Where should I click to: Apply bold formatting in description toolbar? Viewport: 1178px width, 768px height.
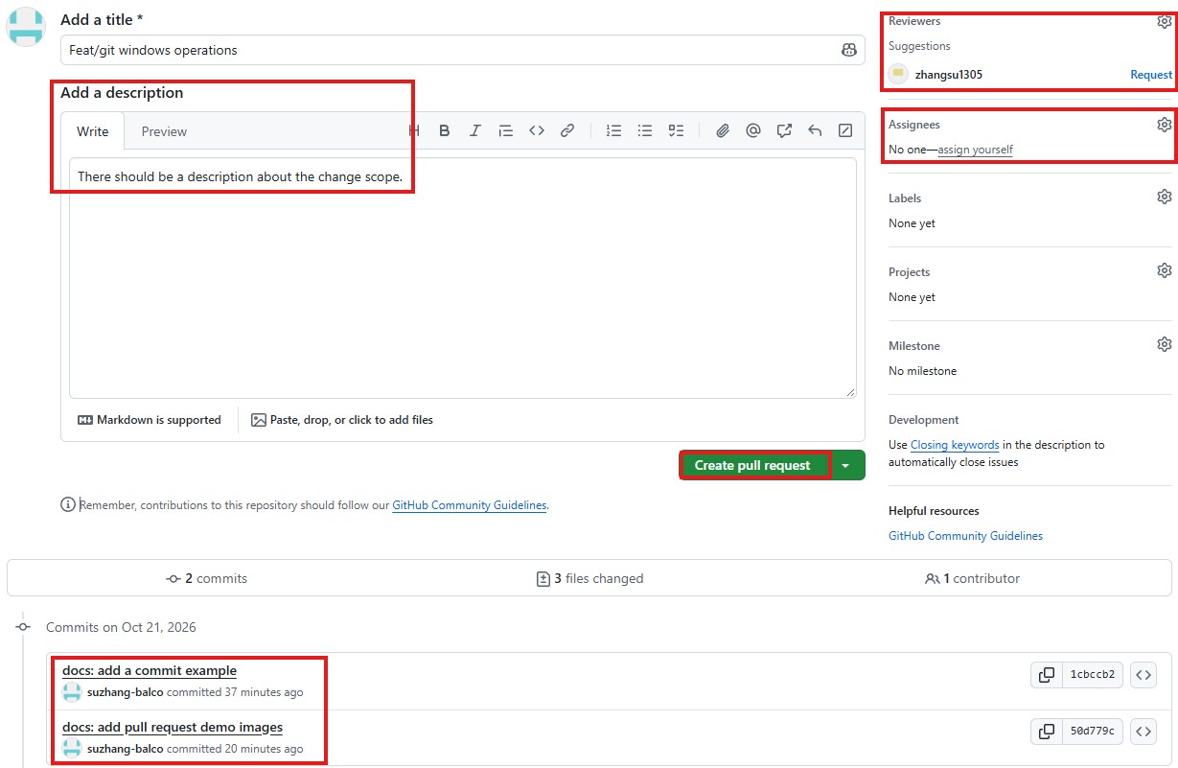[x=445, y=131]
